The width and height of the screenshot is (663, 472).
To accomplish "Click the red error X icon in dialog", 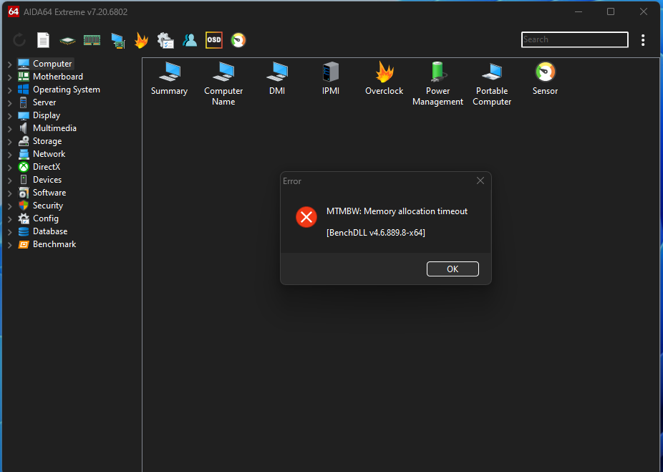I will 306,217.
